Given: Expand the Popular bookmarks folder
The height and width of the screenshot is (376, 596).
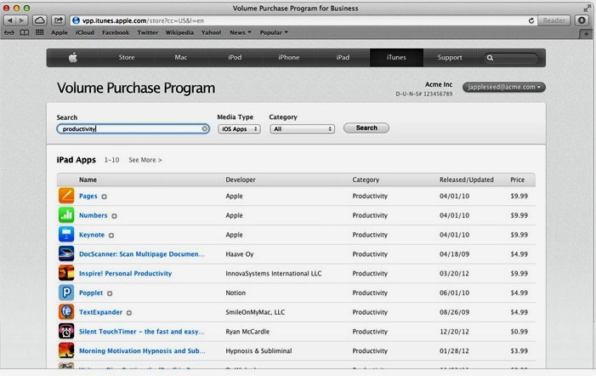Looking at the screenshot, I should [x=274, y=32].
